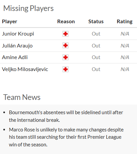
Task: Select the Junior Kroupi player name
Action: pos(18,34)
